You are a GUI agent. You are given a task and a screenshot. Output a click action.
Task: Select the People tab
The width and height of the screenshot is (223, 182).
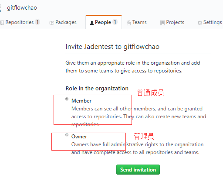pyautogui.click(x=104, y=22)
